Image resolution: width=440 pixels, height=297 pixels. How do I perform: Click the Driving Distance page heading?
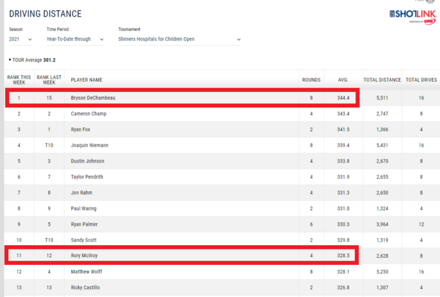click(45, 14)
